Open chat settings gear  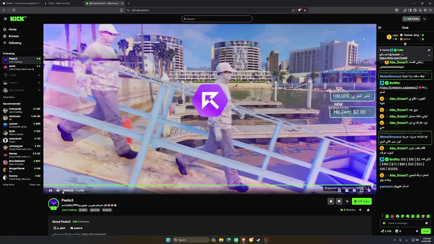point(417,231)
